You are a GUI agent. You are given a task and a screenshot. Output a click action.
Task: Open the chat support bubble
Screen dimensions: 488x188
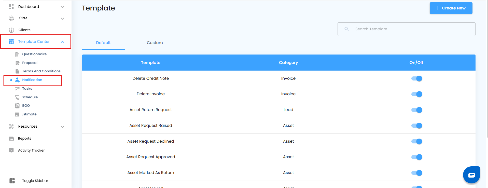pyautogui.click(x=471, y=175)
